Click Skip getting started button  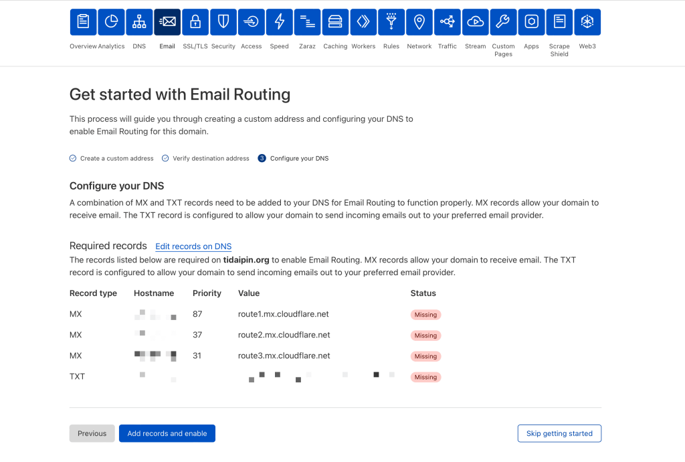[x=559, y=433]
